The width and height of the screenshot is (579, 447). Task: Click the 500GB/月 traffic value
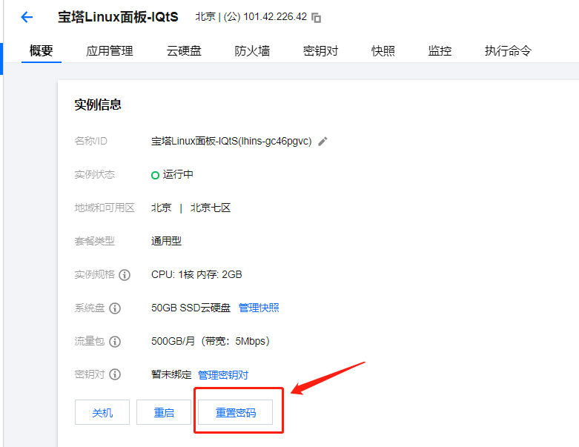[173, 341]
